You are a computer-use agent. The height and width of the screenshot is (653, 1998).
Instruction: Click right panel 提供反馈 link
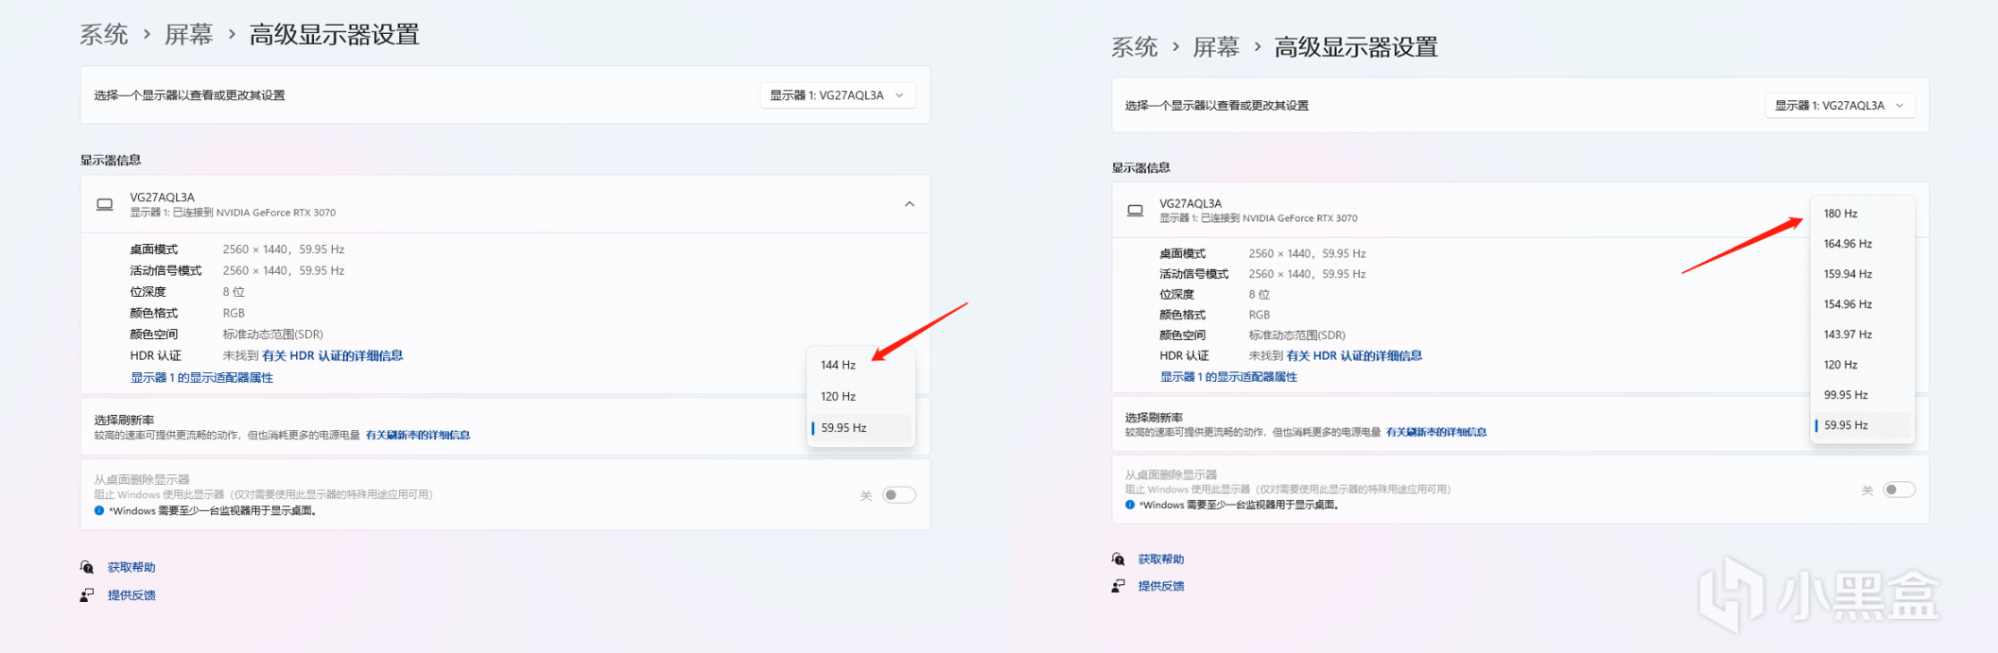pos(1161,586)
